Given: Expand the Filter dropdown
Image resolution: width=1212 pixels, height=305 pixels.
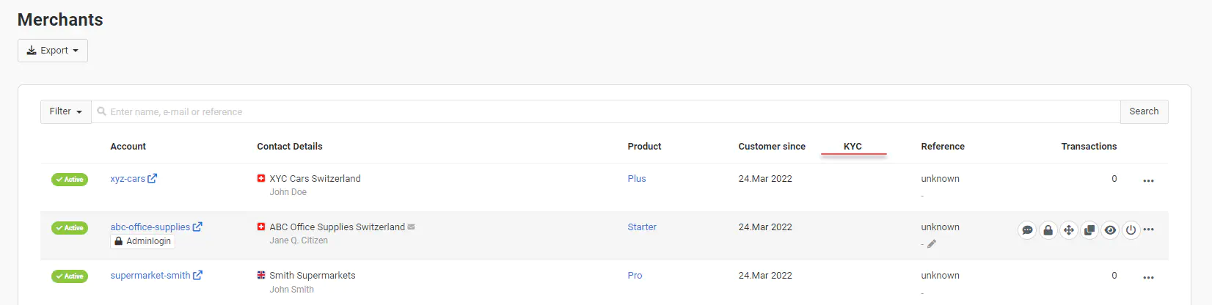Looking at the screenshot, I should pyautogui.click(x=65, y=111).
